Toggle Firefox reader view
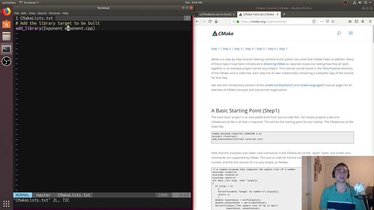374x210 pixels. 314,22
